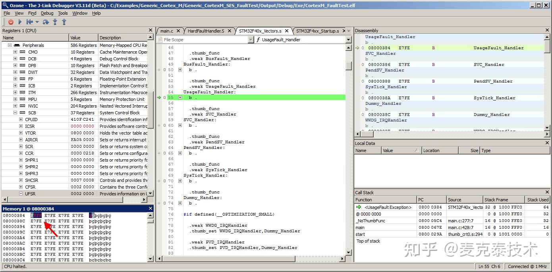552x272 pixels.
Task: Switch to the HardFaultHandler.S tab
Action: tap(206, 31)
